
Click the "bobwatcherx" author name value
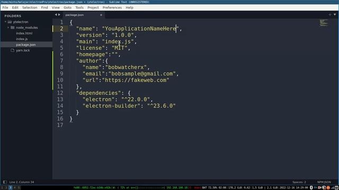tap(126, 67)
